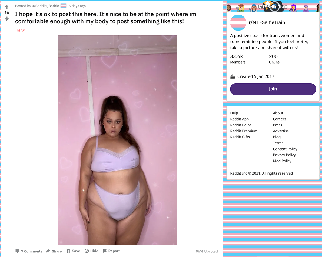The height and width of the screenshot is (257, 322).
Task: Open the 7 Comments speech bubble icon
Action: coord(18,251)
